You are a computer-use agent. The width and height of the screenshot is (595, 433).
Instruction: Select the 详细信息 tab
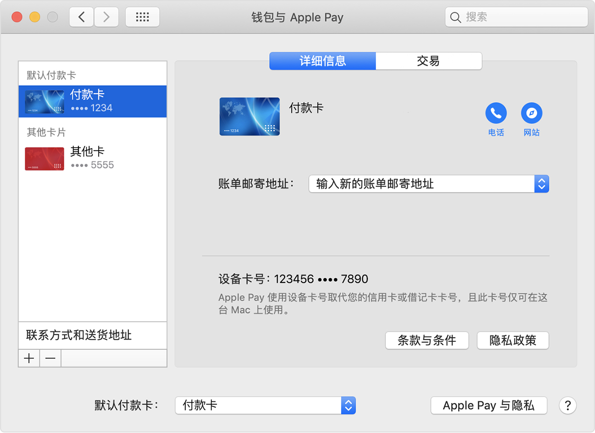point(323,61)
